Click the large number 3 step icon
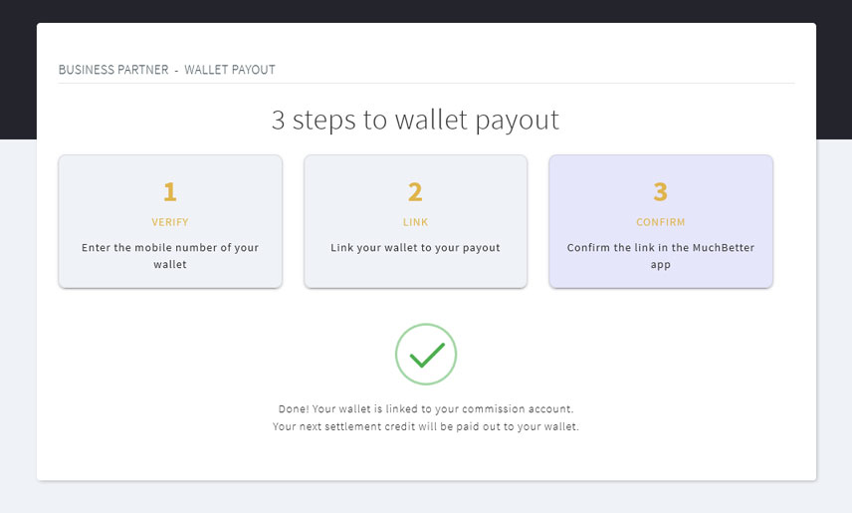Viewport: 852px width, 513px height. pos(661,191)
